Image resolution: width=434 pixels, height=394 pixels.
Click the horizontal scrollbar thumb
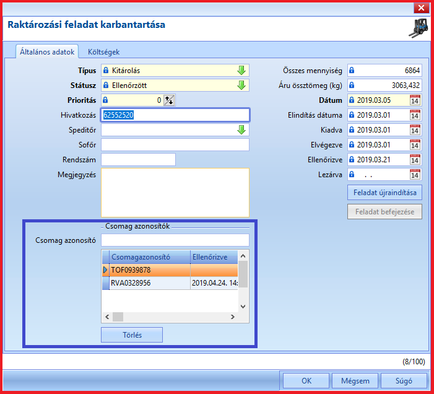click(118, 317)
